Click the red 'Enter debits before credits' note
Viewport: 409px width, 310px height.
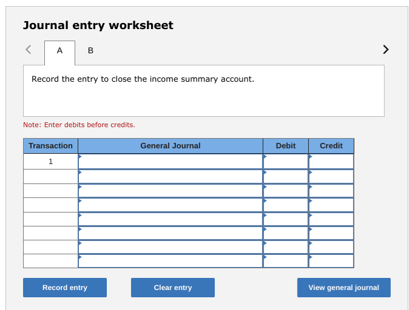click(x=79, y=125)
